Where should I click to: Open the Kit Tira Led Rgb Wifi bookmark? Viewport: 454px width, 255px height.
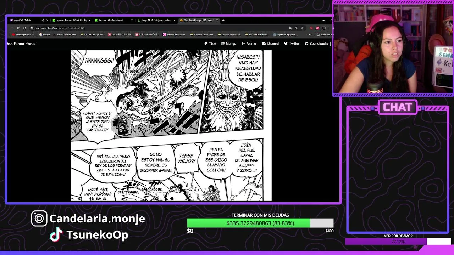[92, 34]
